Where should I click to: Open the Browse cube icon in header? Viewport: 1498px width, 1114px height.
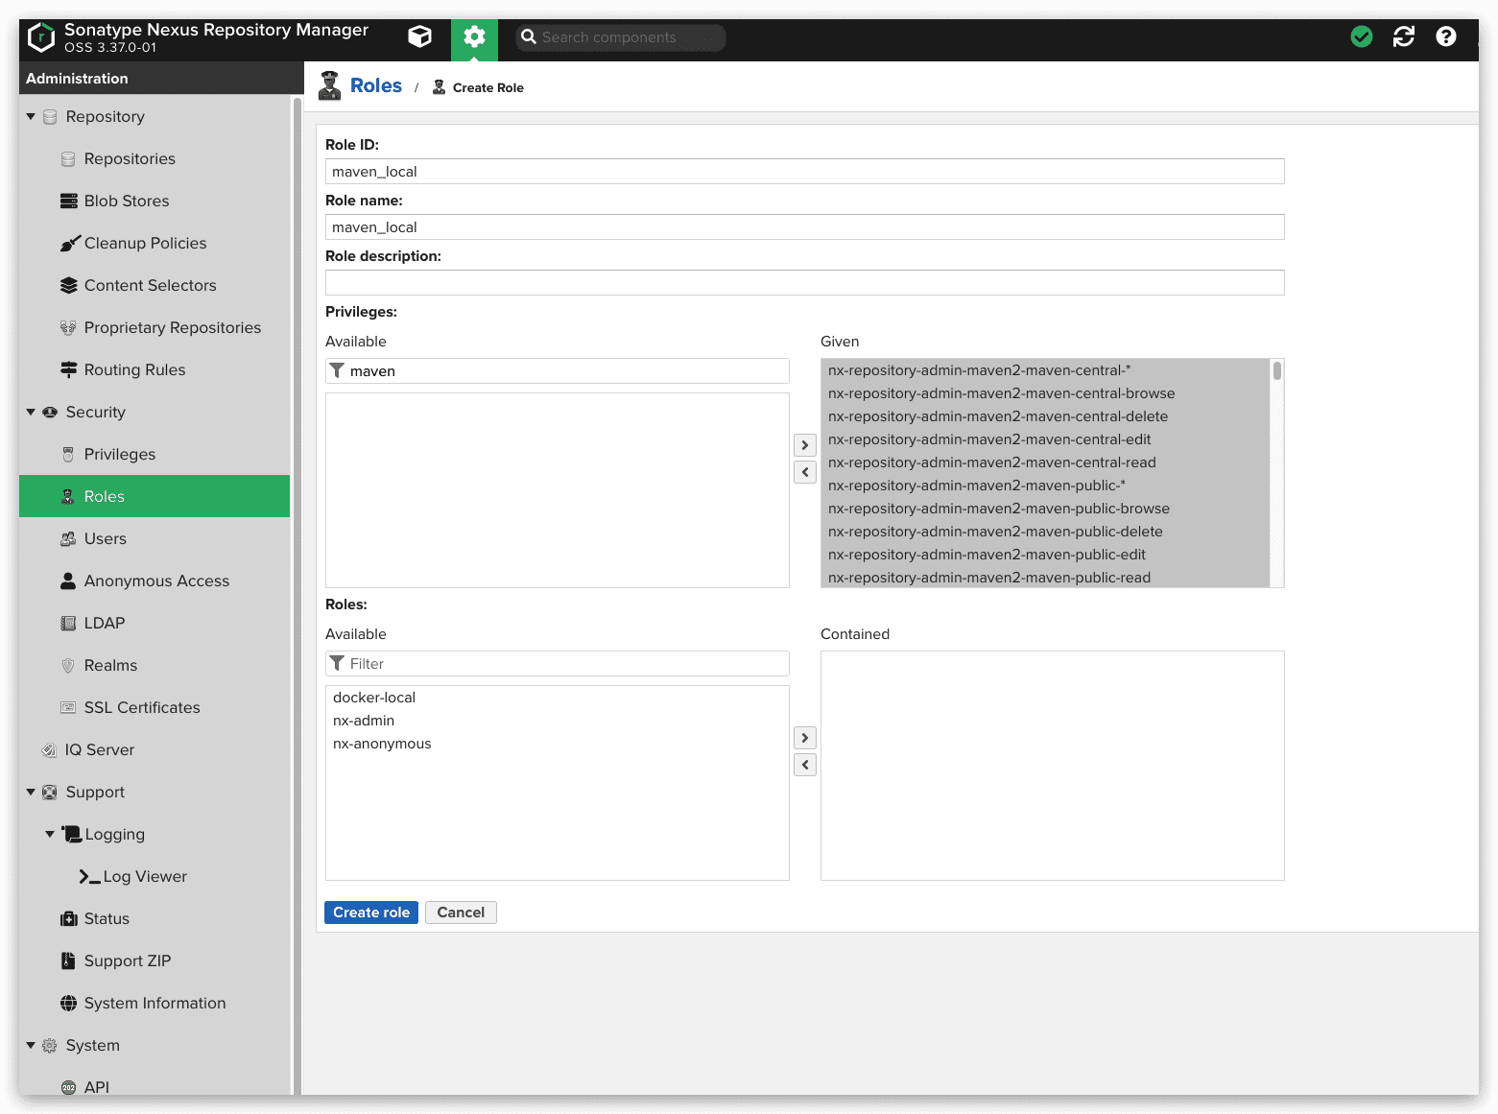(x=419, y=36)
